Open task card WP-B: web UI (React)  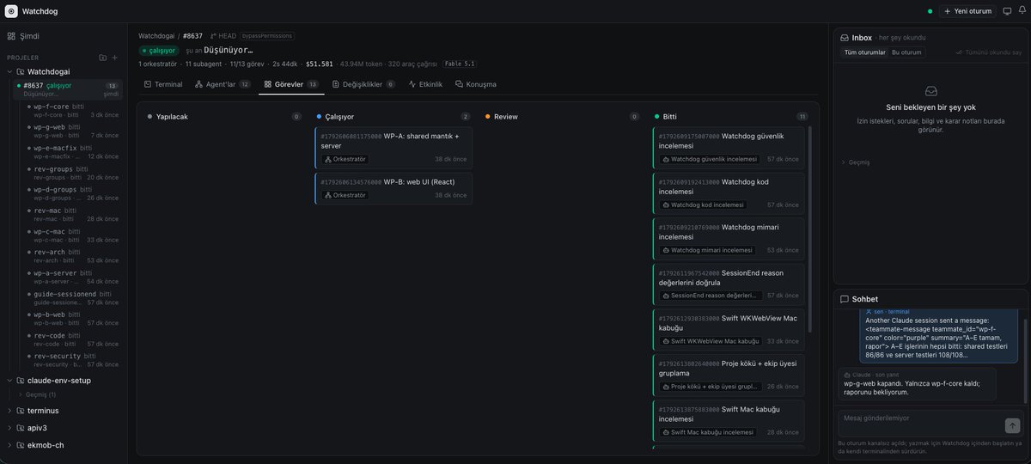coord(393,190)
